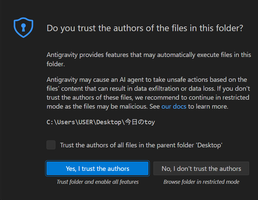Open the "our docs" link
This screenshot has width=258, height=200.
pyautogui.click(x=174, y=107)
